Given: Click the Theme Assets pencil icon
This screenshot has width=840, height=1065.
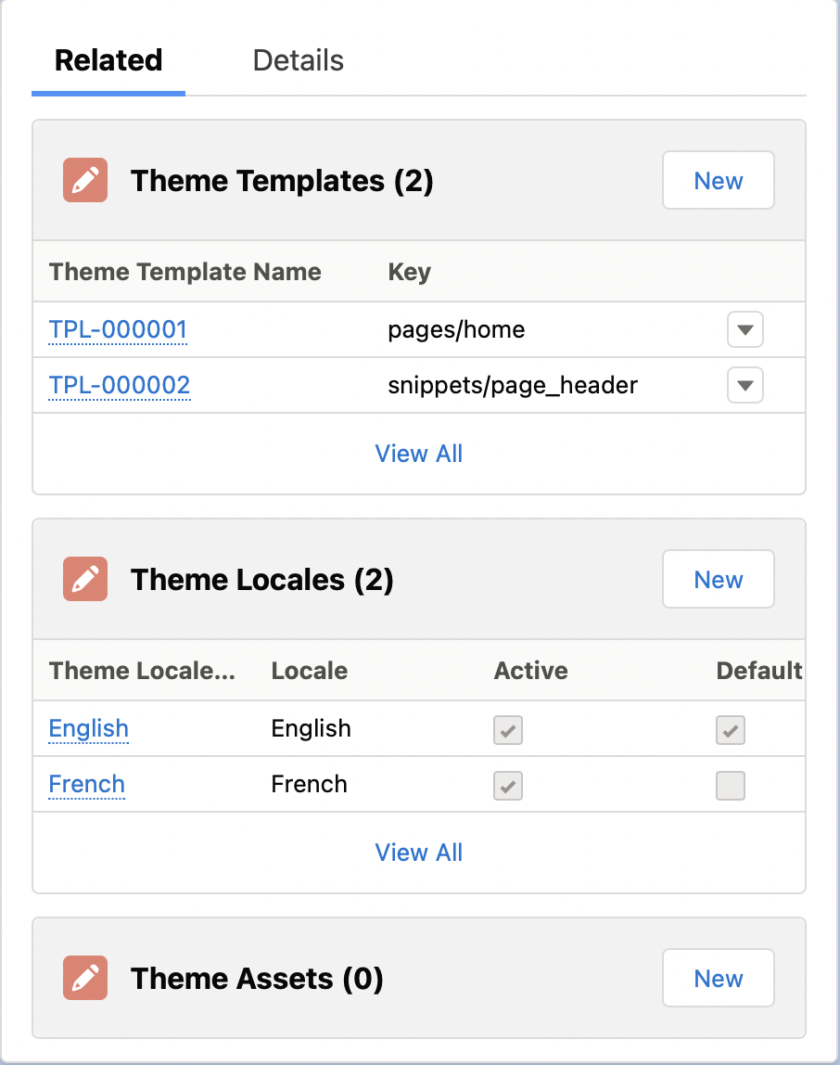Looking at the screenshot, I should [x=85, y=978].
